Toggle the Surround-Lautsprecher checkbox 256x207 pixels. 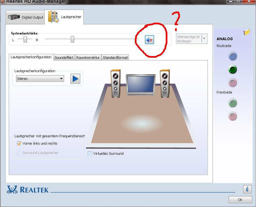[x=19, y=153]
